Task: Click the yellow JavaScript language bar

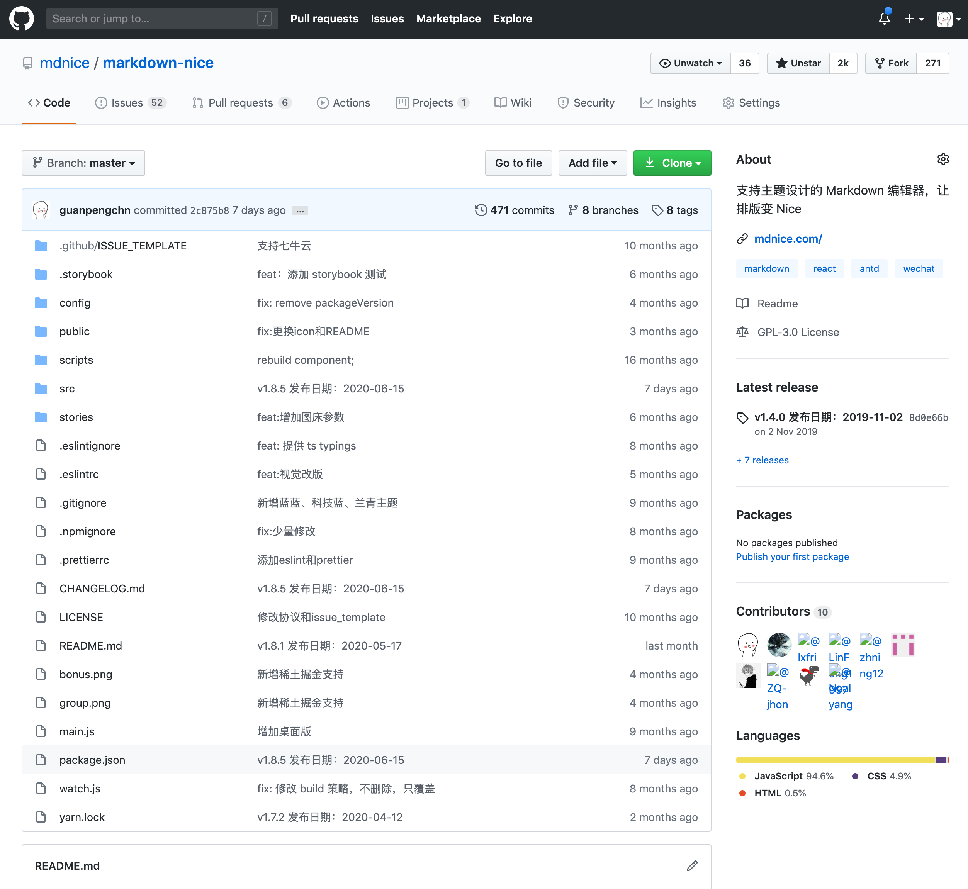Action: [836, 760]
